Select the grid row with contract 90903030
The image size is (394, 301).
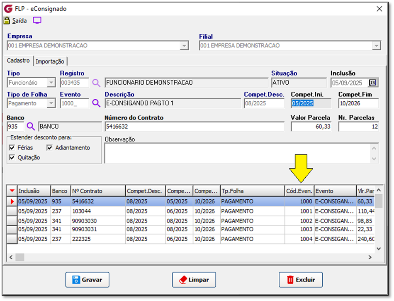point(191,221)
